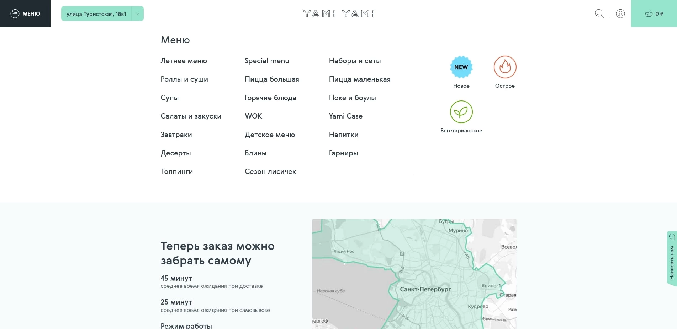Click the улица Туристская, 18к1 address selector
Viewport: 677px width, 329px height.
pos(96,14)
